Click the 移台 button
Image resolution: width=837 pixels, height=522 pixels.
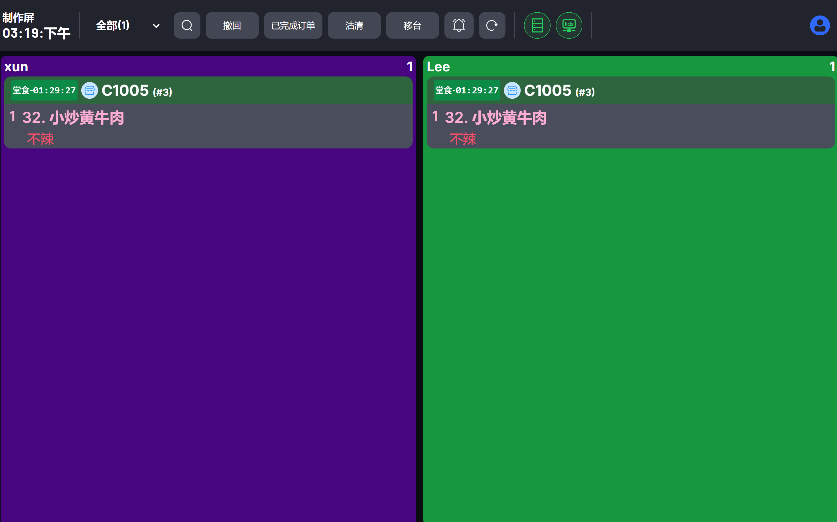click(412, 26)
